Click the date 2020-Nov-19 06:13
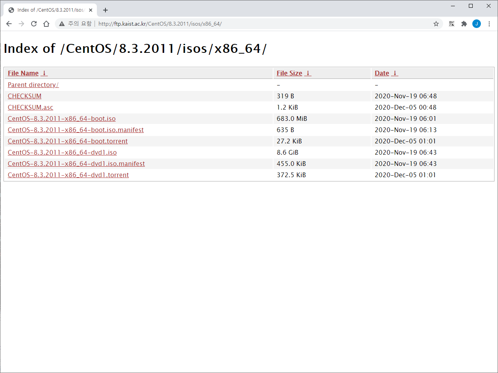This screenshot has width=498, height=373. (x=405, y=130)
